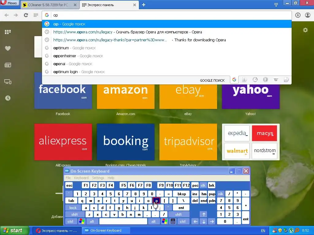The width and height of the screenshot is (314, 235).
Task: Open bookmarks via the sidebar heart icon
Action: (8, 48)
